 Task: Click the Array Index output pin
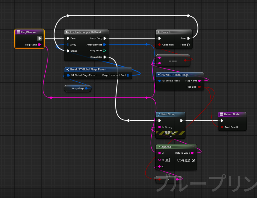[105, 51]
